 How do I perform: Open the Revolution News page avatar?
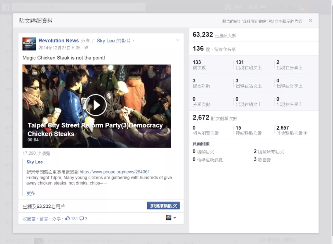pos(29,44)
